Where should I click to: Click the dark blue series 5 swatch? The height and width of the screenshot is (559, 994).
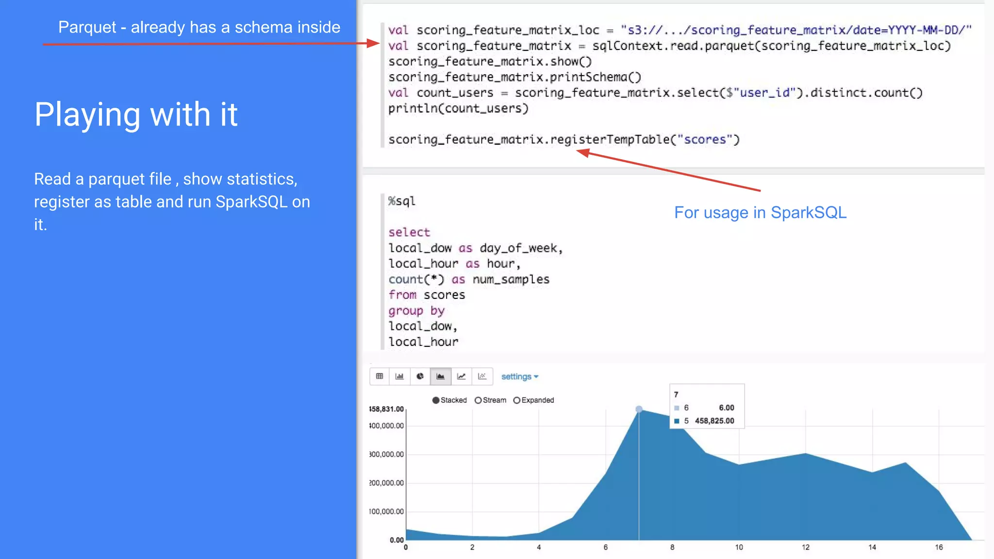677,421
